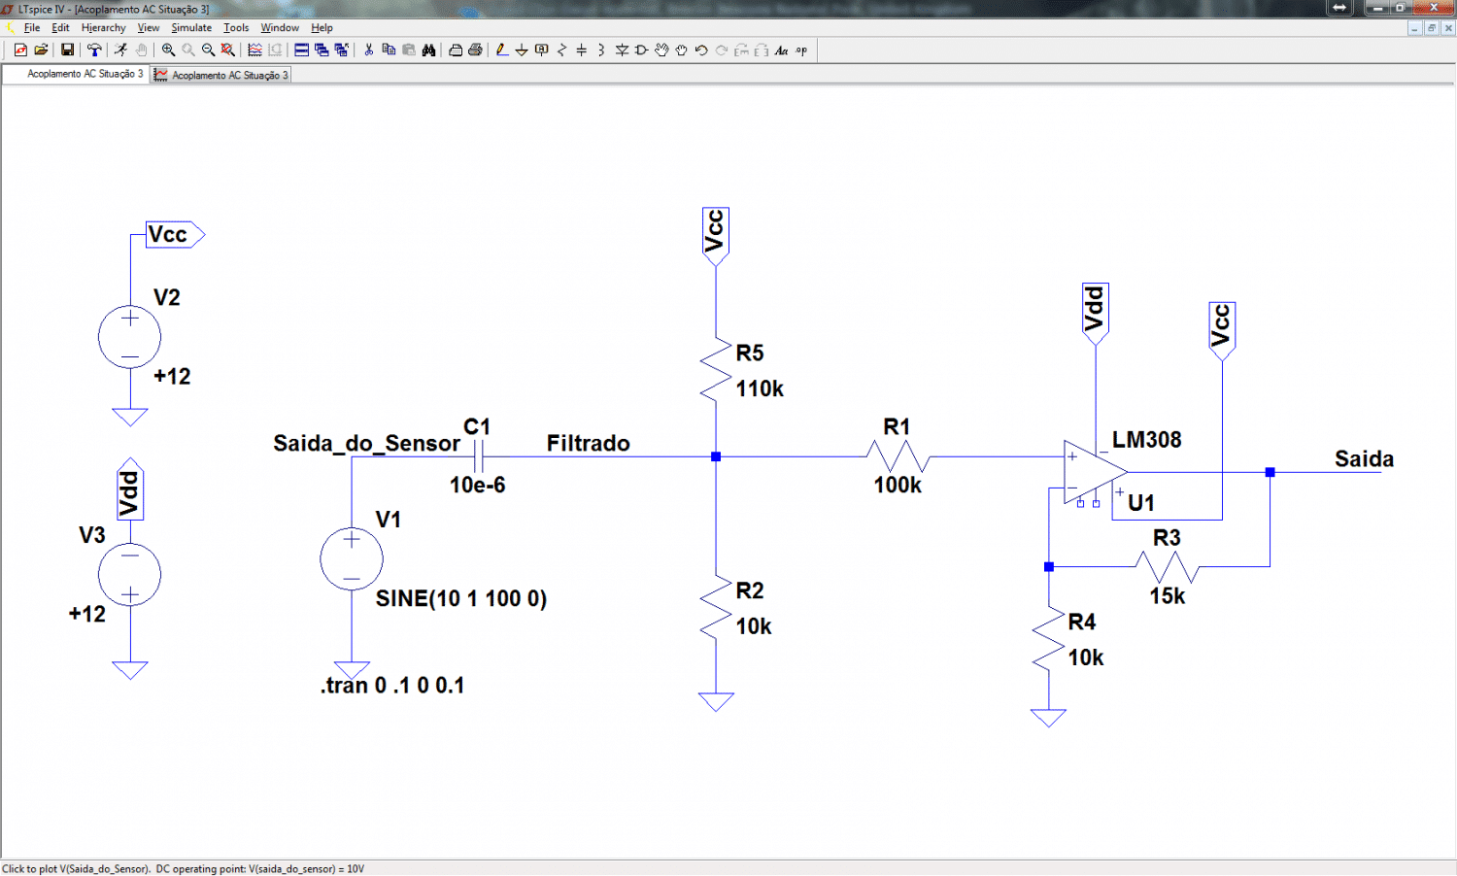Open the SPICE directive (.op) tool

(x=801, y=50)
